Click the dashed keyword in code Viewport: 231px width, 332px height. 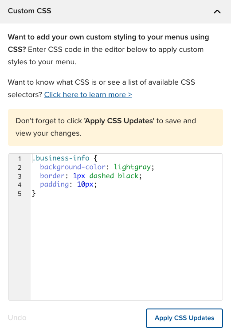(102, 176)
